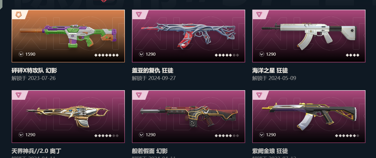This screenshot has height=158, width=376.
Task: Click the tier badge on 紫阙金琅 card
Action: coord(259,95)
